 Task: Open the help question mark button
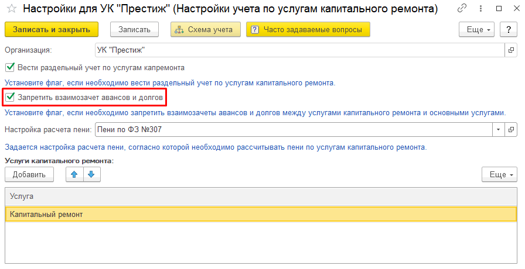509,29
